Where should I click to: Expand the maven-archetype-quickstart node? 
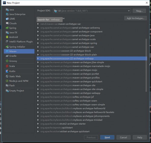click(x=38, y=81)
